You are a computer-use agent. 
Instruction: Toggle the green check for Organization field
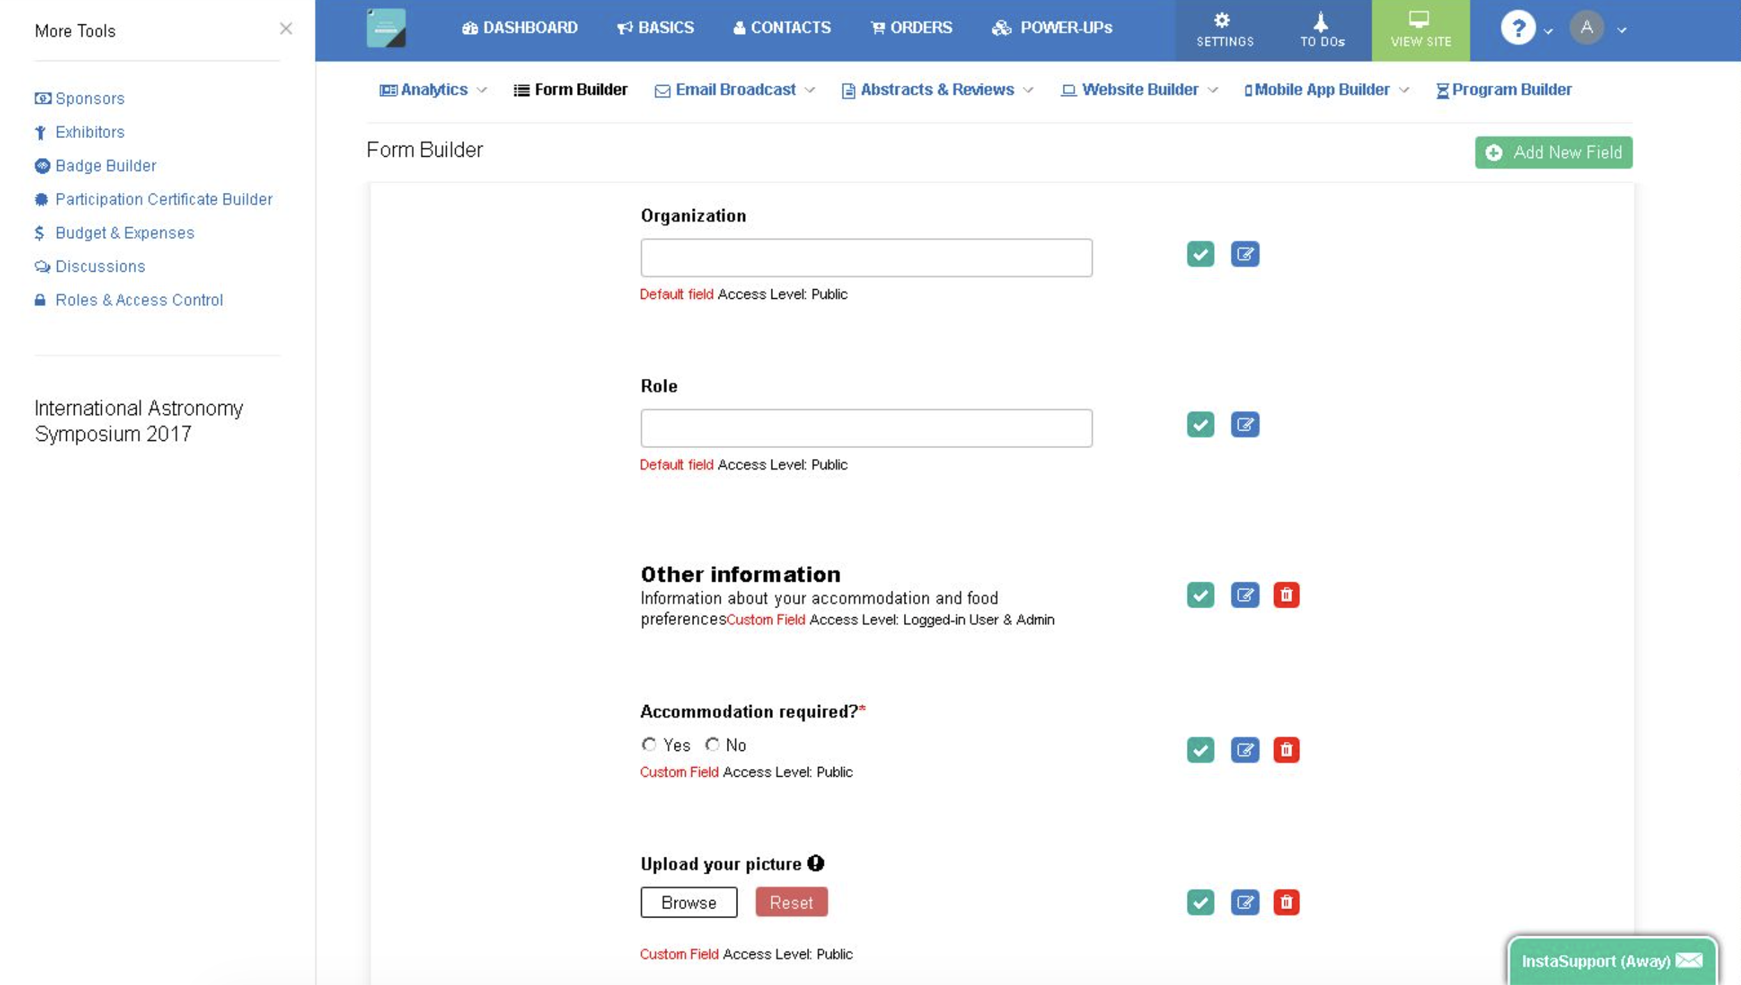tap(1200, 254)
